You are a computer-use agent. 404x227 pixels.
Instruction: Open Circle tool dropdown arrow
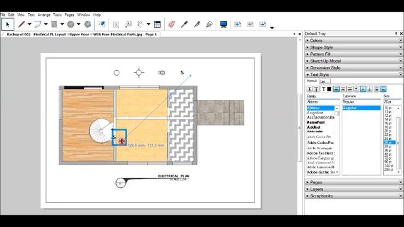tap(78, 25)
